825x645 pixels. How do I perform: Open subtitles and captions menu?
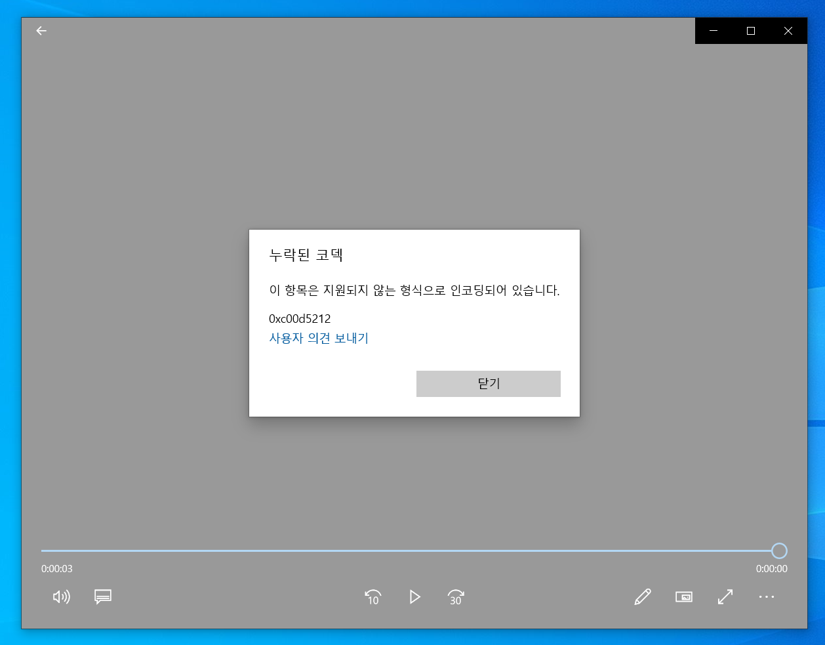pyautogui.click(x=103, y=596)
